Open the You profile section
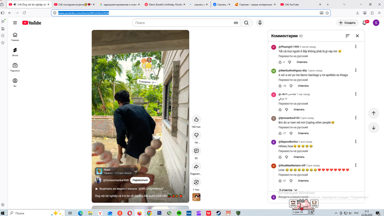Viewport: 384px width, 216px height. (x=15, y=82)
